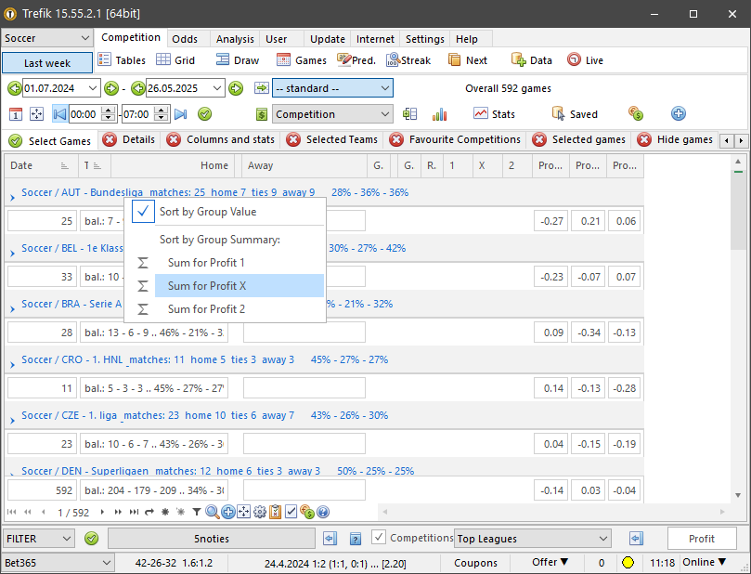
Task: Click the yellow circle status indicator
Action: coord(628,562)
